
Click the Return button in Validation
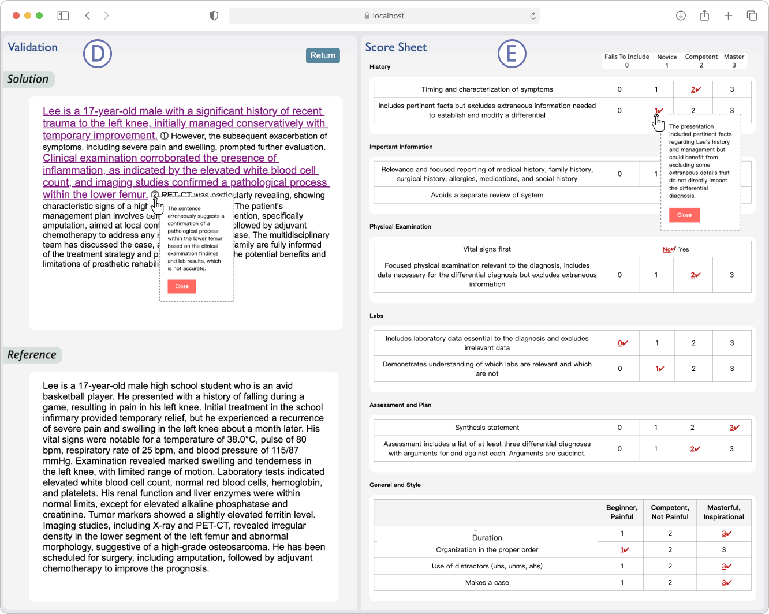click(323, 55)
